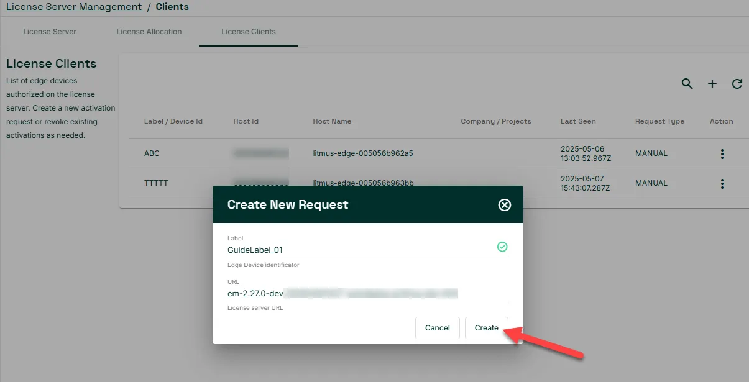Click the Company / Projects column header

(x=496, y=121)
